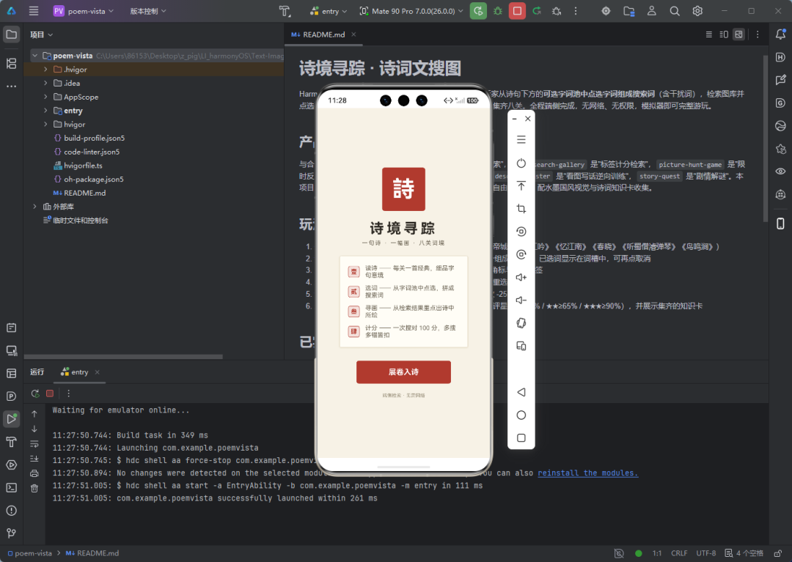This screenshot has width=792, height=562.
Task: Click the attach debugger icon
Action: coord(557,10)
